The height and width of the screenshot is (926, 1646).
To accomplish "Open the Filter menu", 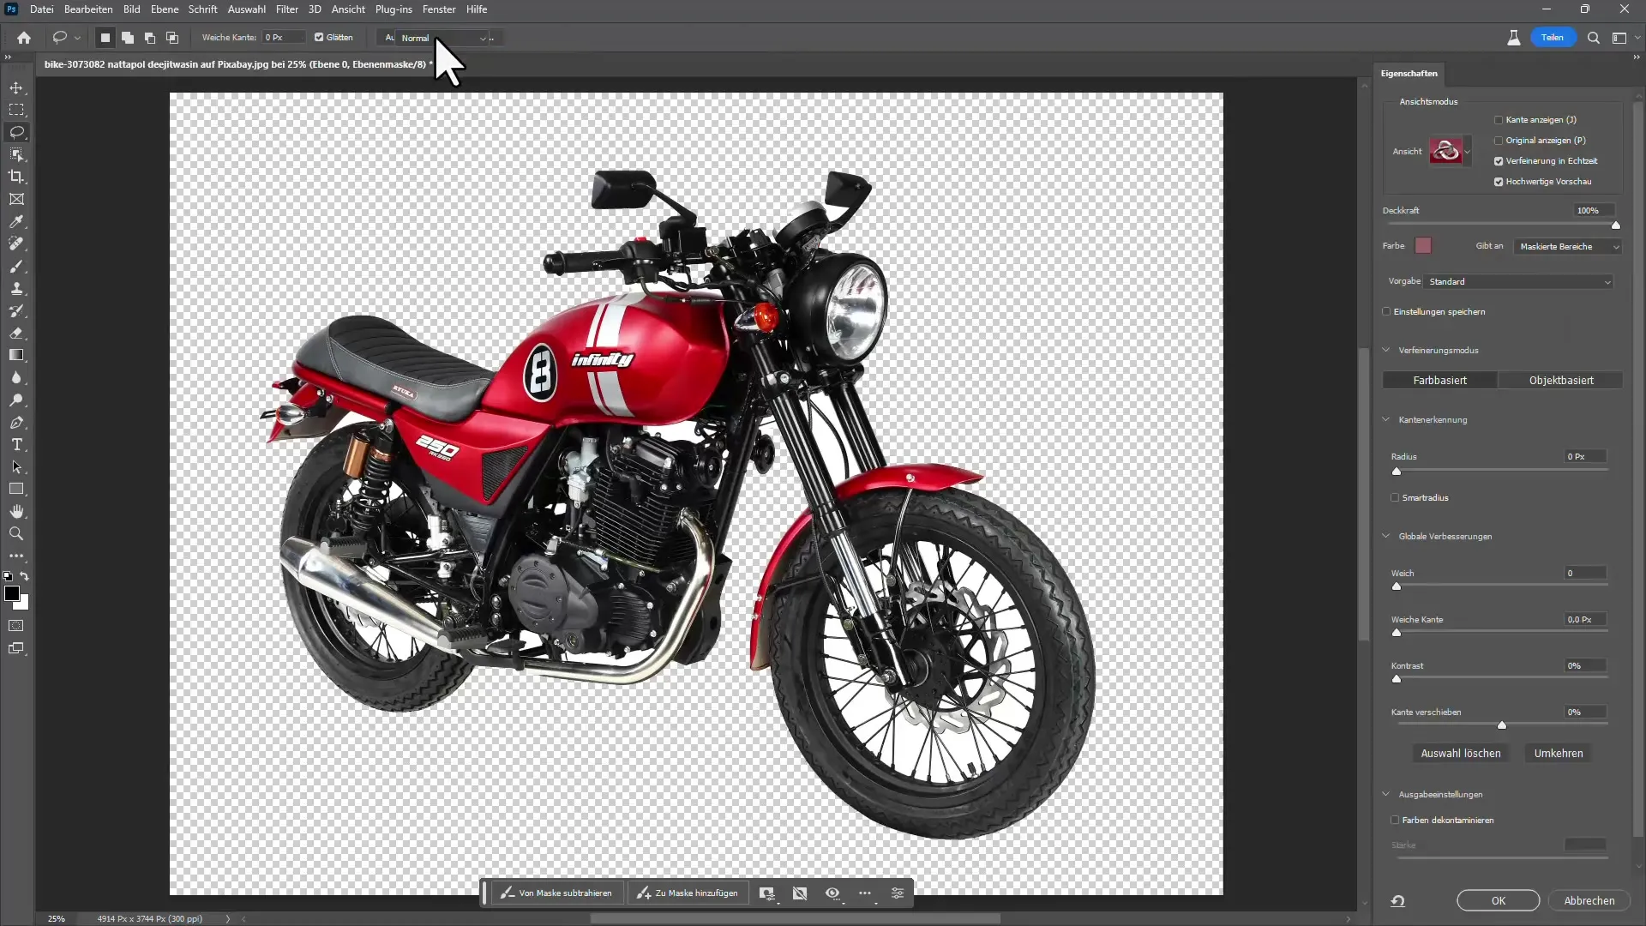I will coord(286,9).
